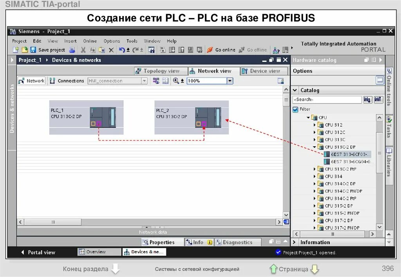
Task: Click the Delete X icon in toolbar
Action: (x=111, y=50)
